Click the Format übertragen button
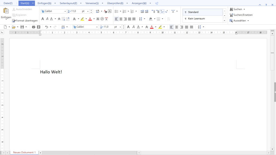This screenshot has height=155, width=276. 25,21
